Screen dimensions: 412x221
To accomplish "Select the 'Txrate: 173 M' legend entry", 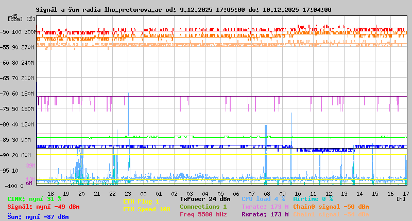I will click(x=265, y=207).
